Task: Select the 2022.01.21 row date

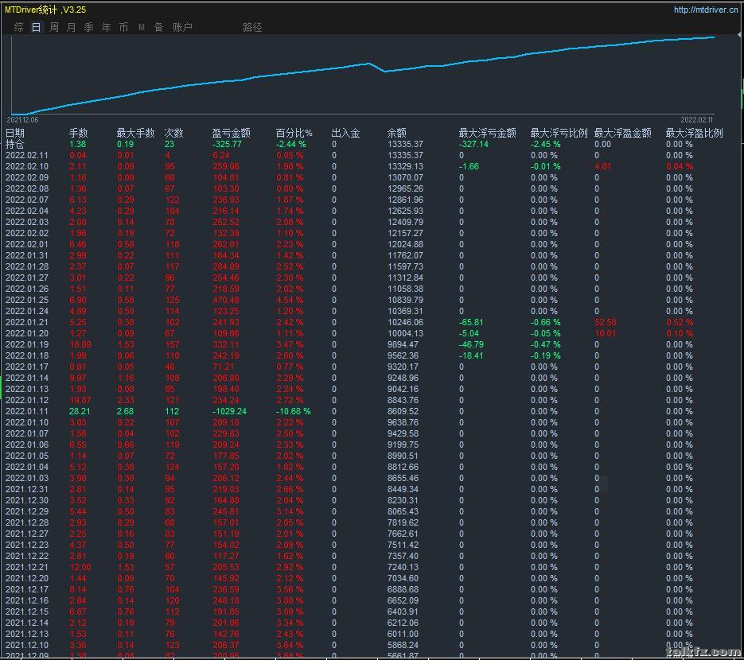Action: pyautogui.click(x=27, y=322)
